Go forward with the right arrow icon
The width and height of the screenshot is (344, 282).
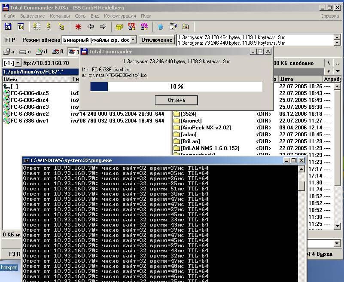[x=103, y=27]
